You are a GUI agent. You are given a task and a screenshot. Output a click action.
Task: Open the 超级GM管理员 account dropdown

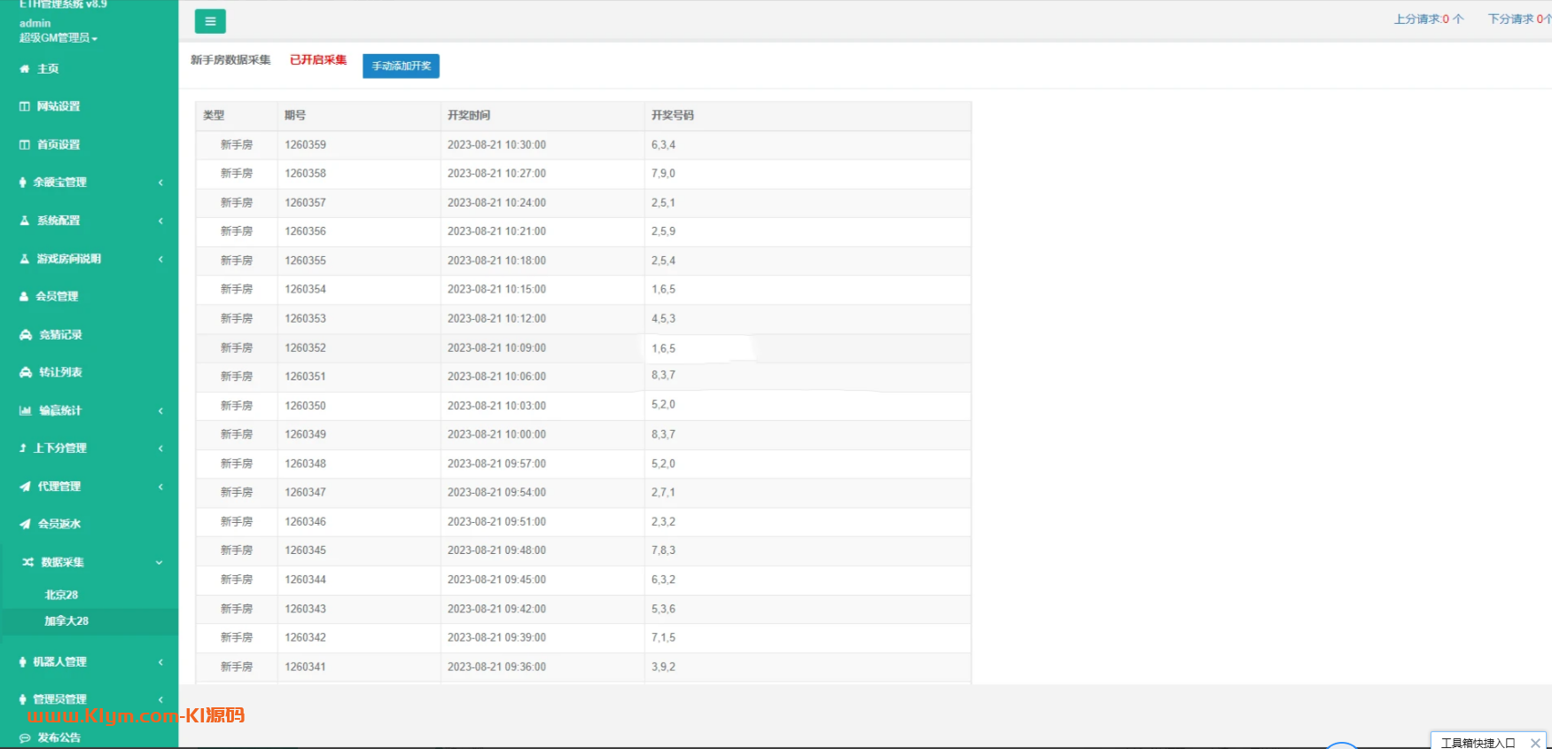[58, 38]
